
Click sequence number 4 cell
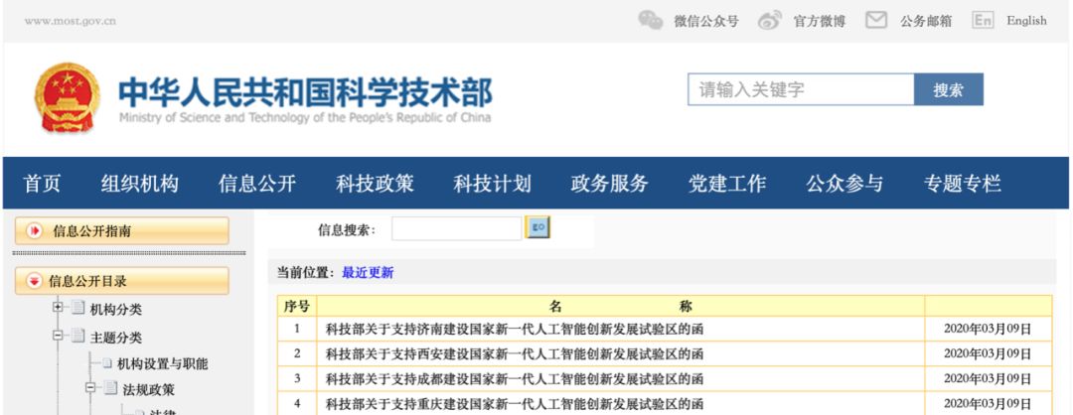[297, 403]
